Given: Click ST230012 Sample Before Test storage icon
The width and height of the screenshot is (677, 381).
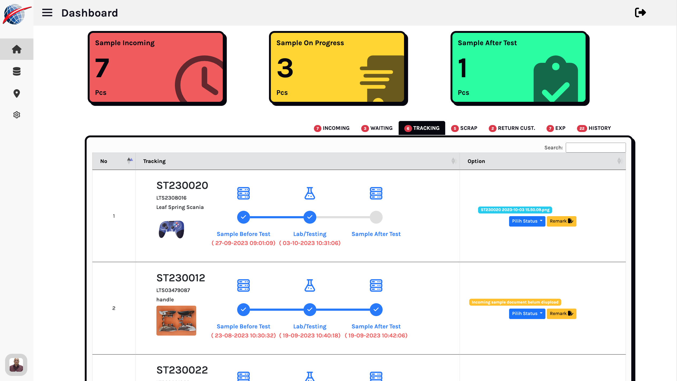Looking at the screenshot, I should point(243,286).
